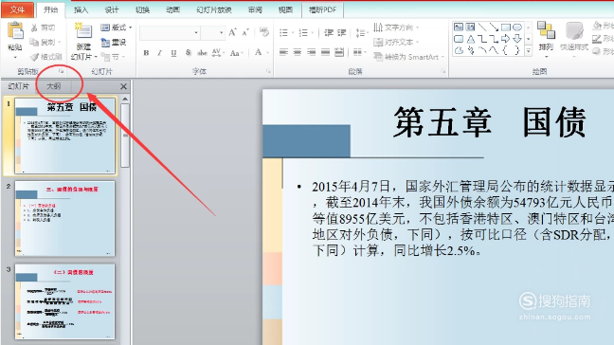Select slide 2 thumbnail
This screenshot has width=614, height=345.
tap(65, 219)
